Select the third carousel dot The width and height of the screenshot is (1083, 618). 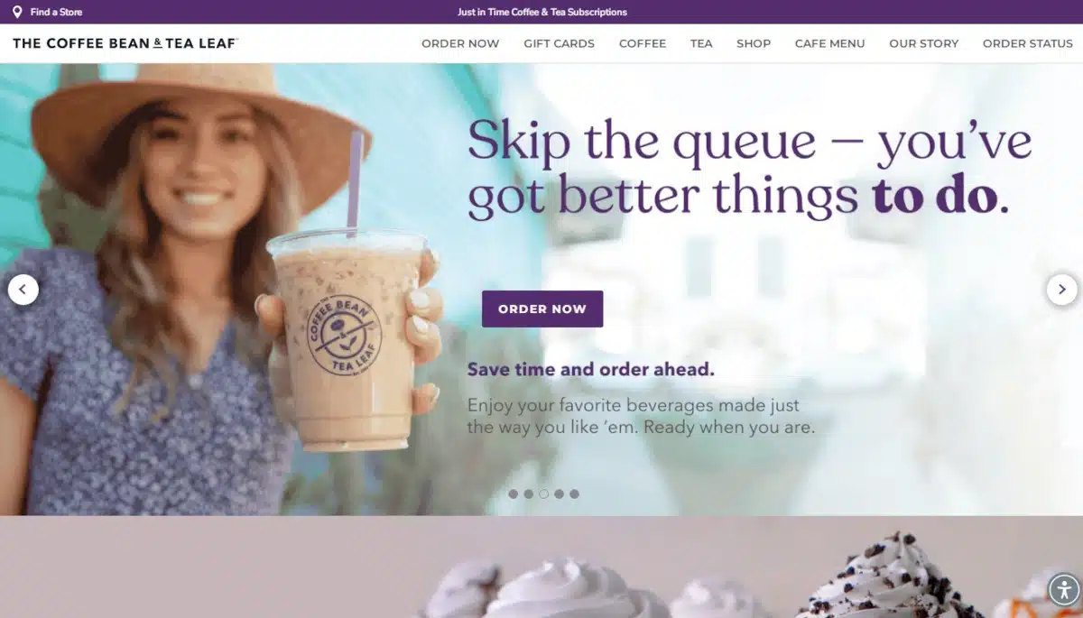543,493
